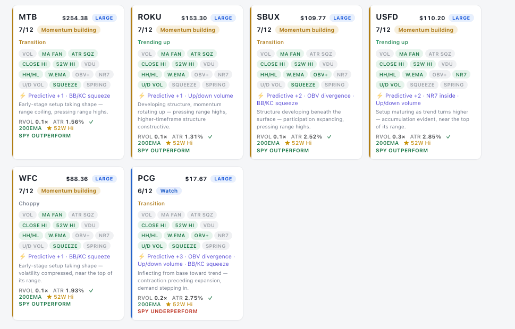Open the WFC ticker card
The width and height of the screenshot is (515, 329).
68,244
